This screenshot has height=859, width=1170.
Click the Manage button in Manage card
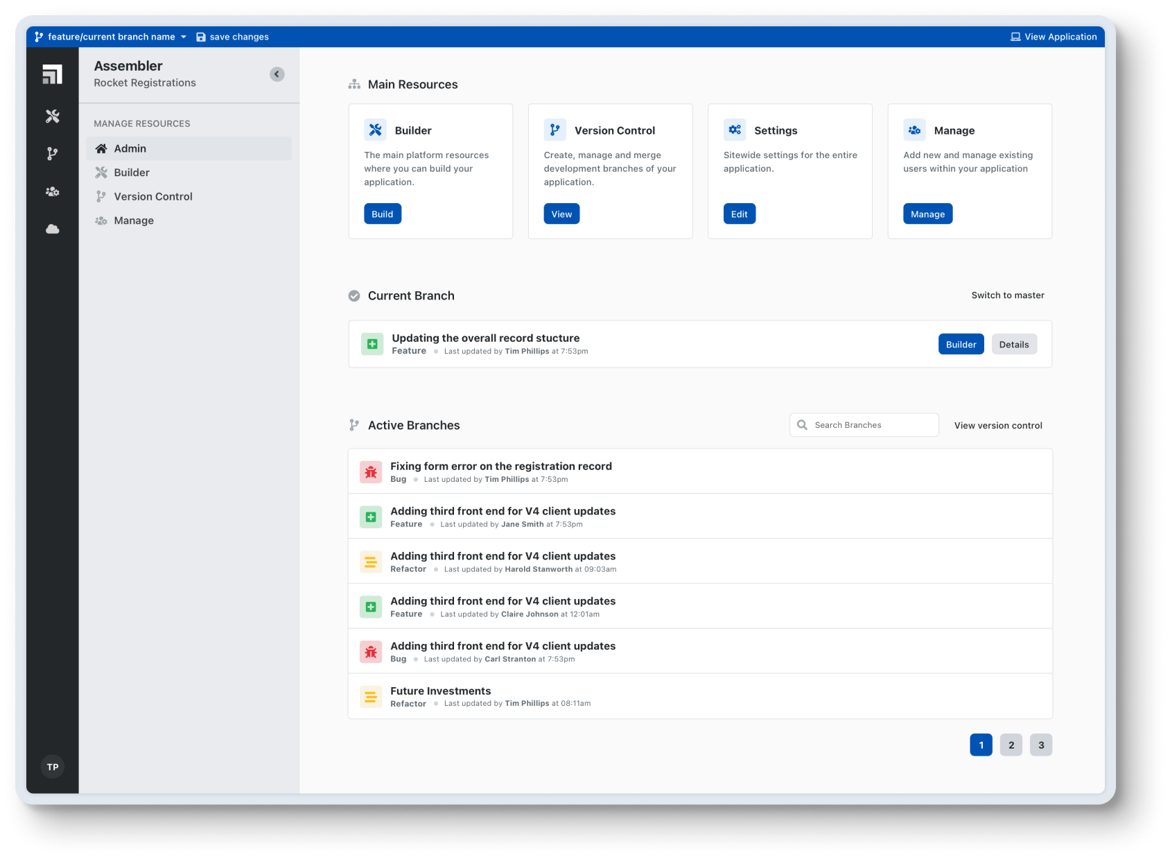(927, 214)
